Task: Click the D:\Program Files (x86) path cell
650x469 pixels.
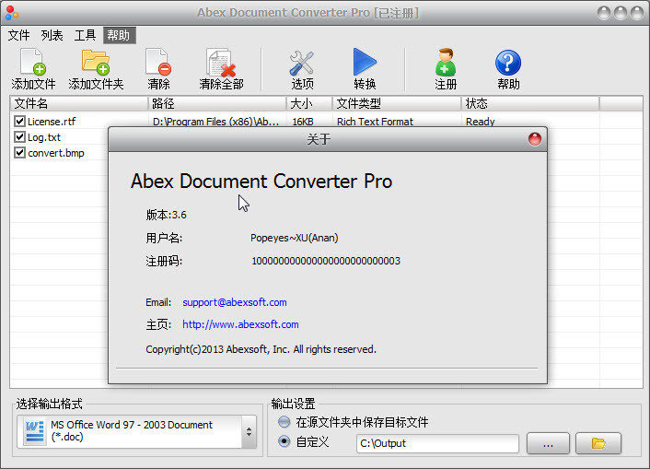Action: click(x=216, y=122)
